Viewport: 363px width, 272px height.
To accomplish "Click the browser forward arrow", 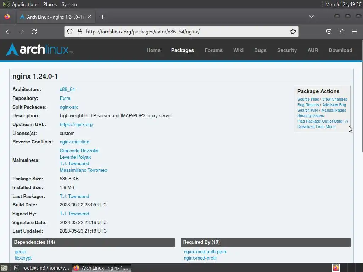I will 21,32.
